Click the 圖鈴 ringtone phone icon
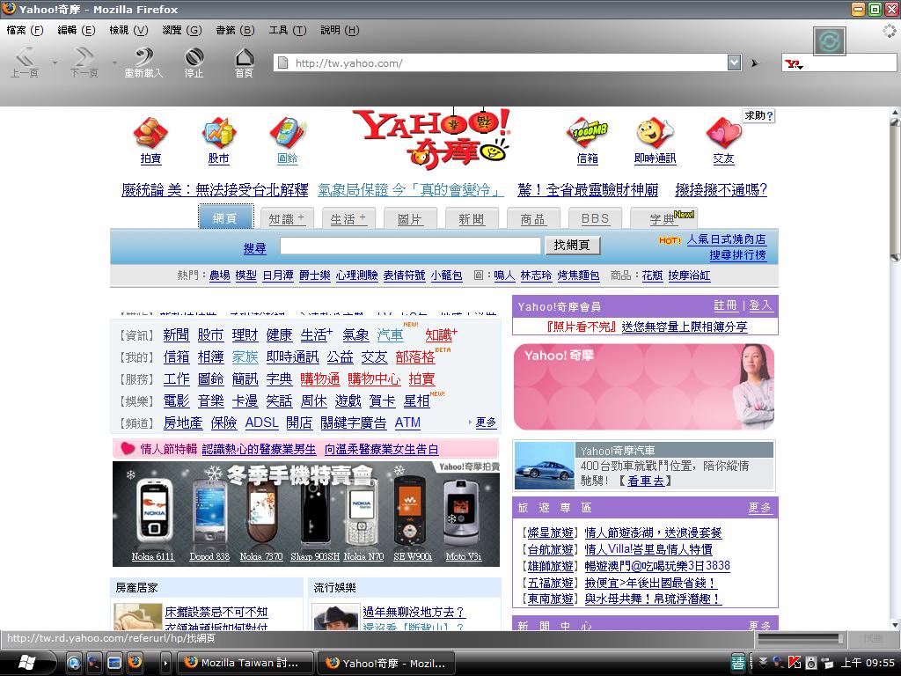 pyautogui.click(x=288, y=133)
